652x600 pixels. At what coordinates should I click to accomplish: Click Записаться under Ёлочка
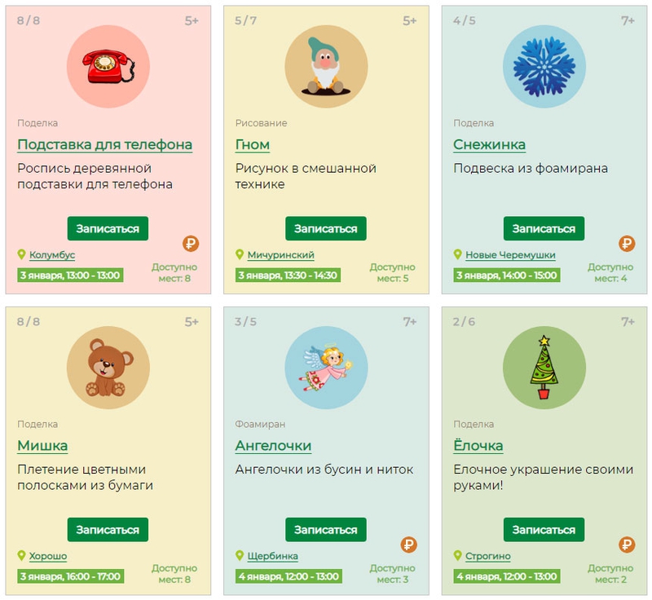pyautogui.click(x=544, y=529)
